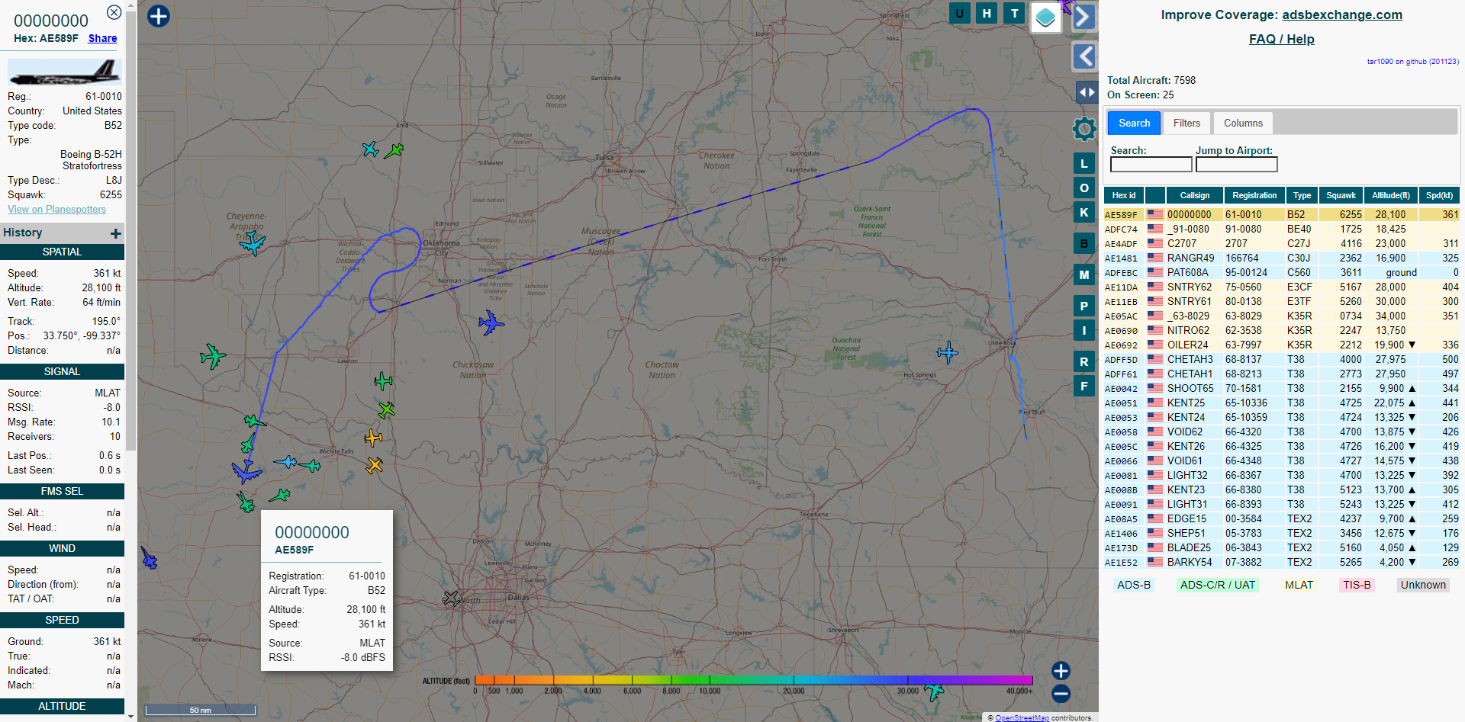Toggle the B map option button
This screenshot has width=1465, height=722.
pos(1084,244)
